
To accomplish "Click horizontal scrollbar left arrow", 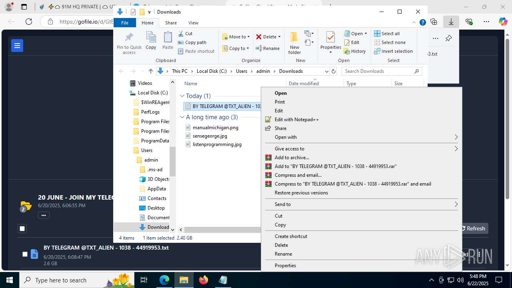I will pyautogui.click(x=181, y=230).
